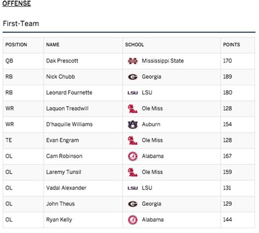
Task: Click the OFFENSE underlined heading
Action: pyautogui.click(x=16, y=3)
